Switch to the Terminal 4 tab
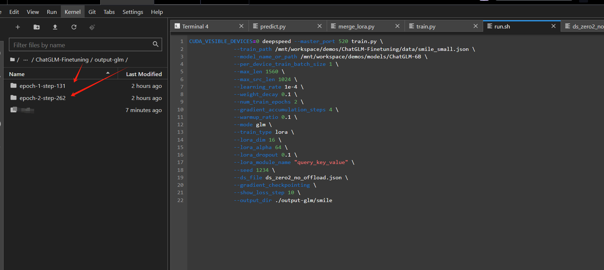This screenshot has width=604, height=270. pos(209,26)
